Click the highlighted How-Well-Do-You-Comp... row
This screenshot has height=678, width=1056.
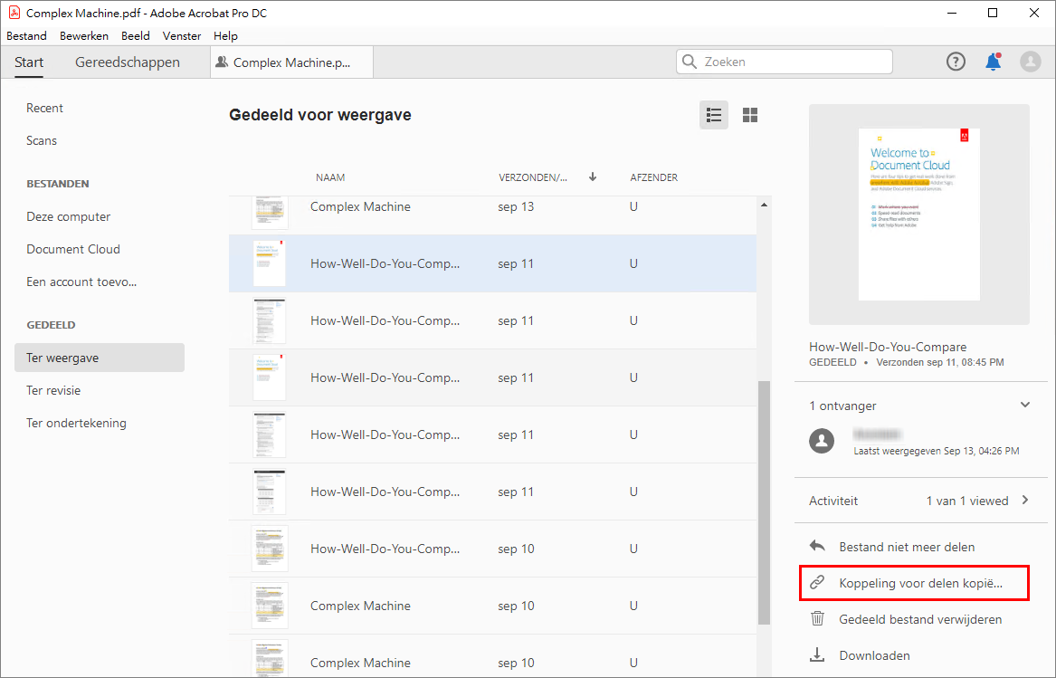493,263
